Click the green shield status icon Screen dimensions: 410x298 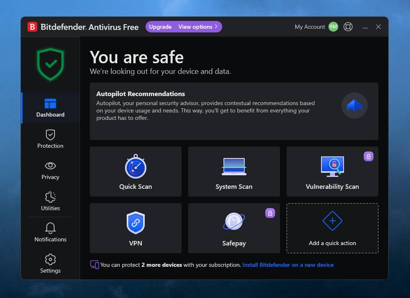(50, 64)
